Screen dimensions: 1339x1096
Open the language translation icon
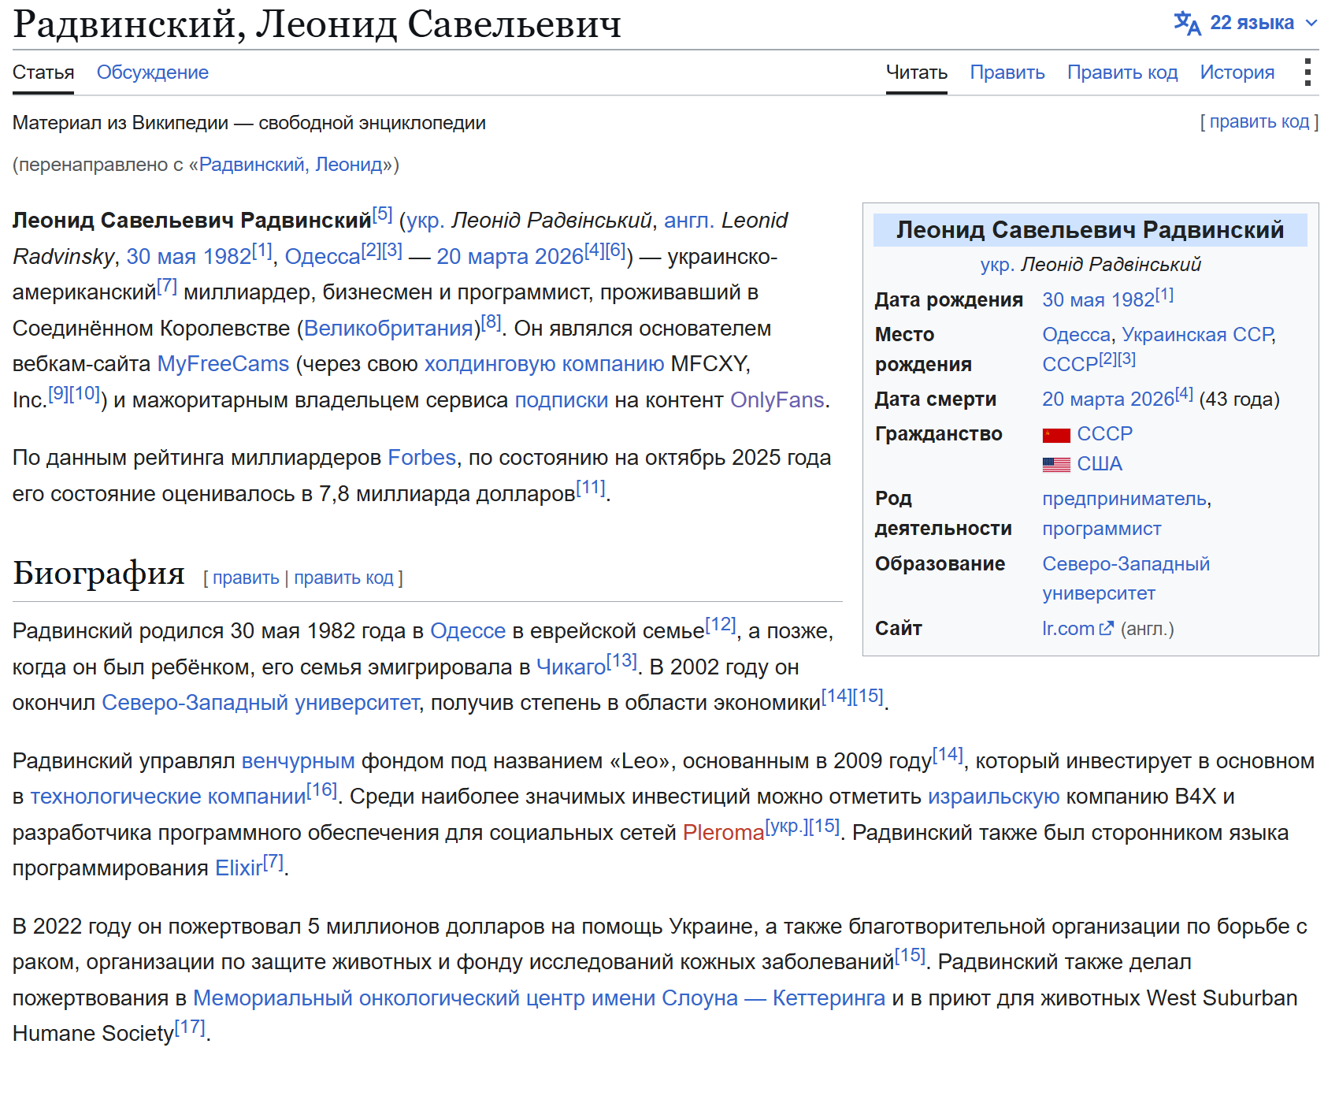[1187, 23]
